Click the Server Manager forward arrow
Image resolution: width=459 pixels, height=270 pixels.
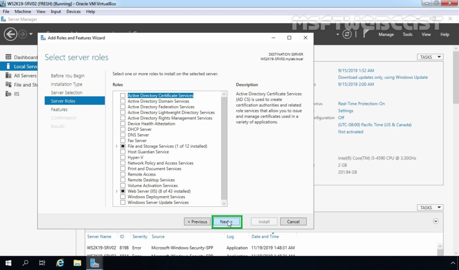pos(22,34)
